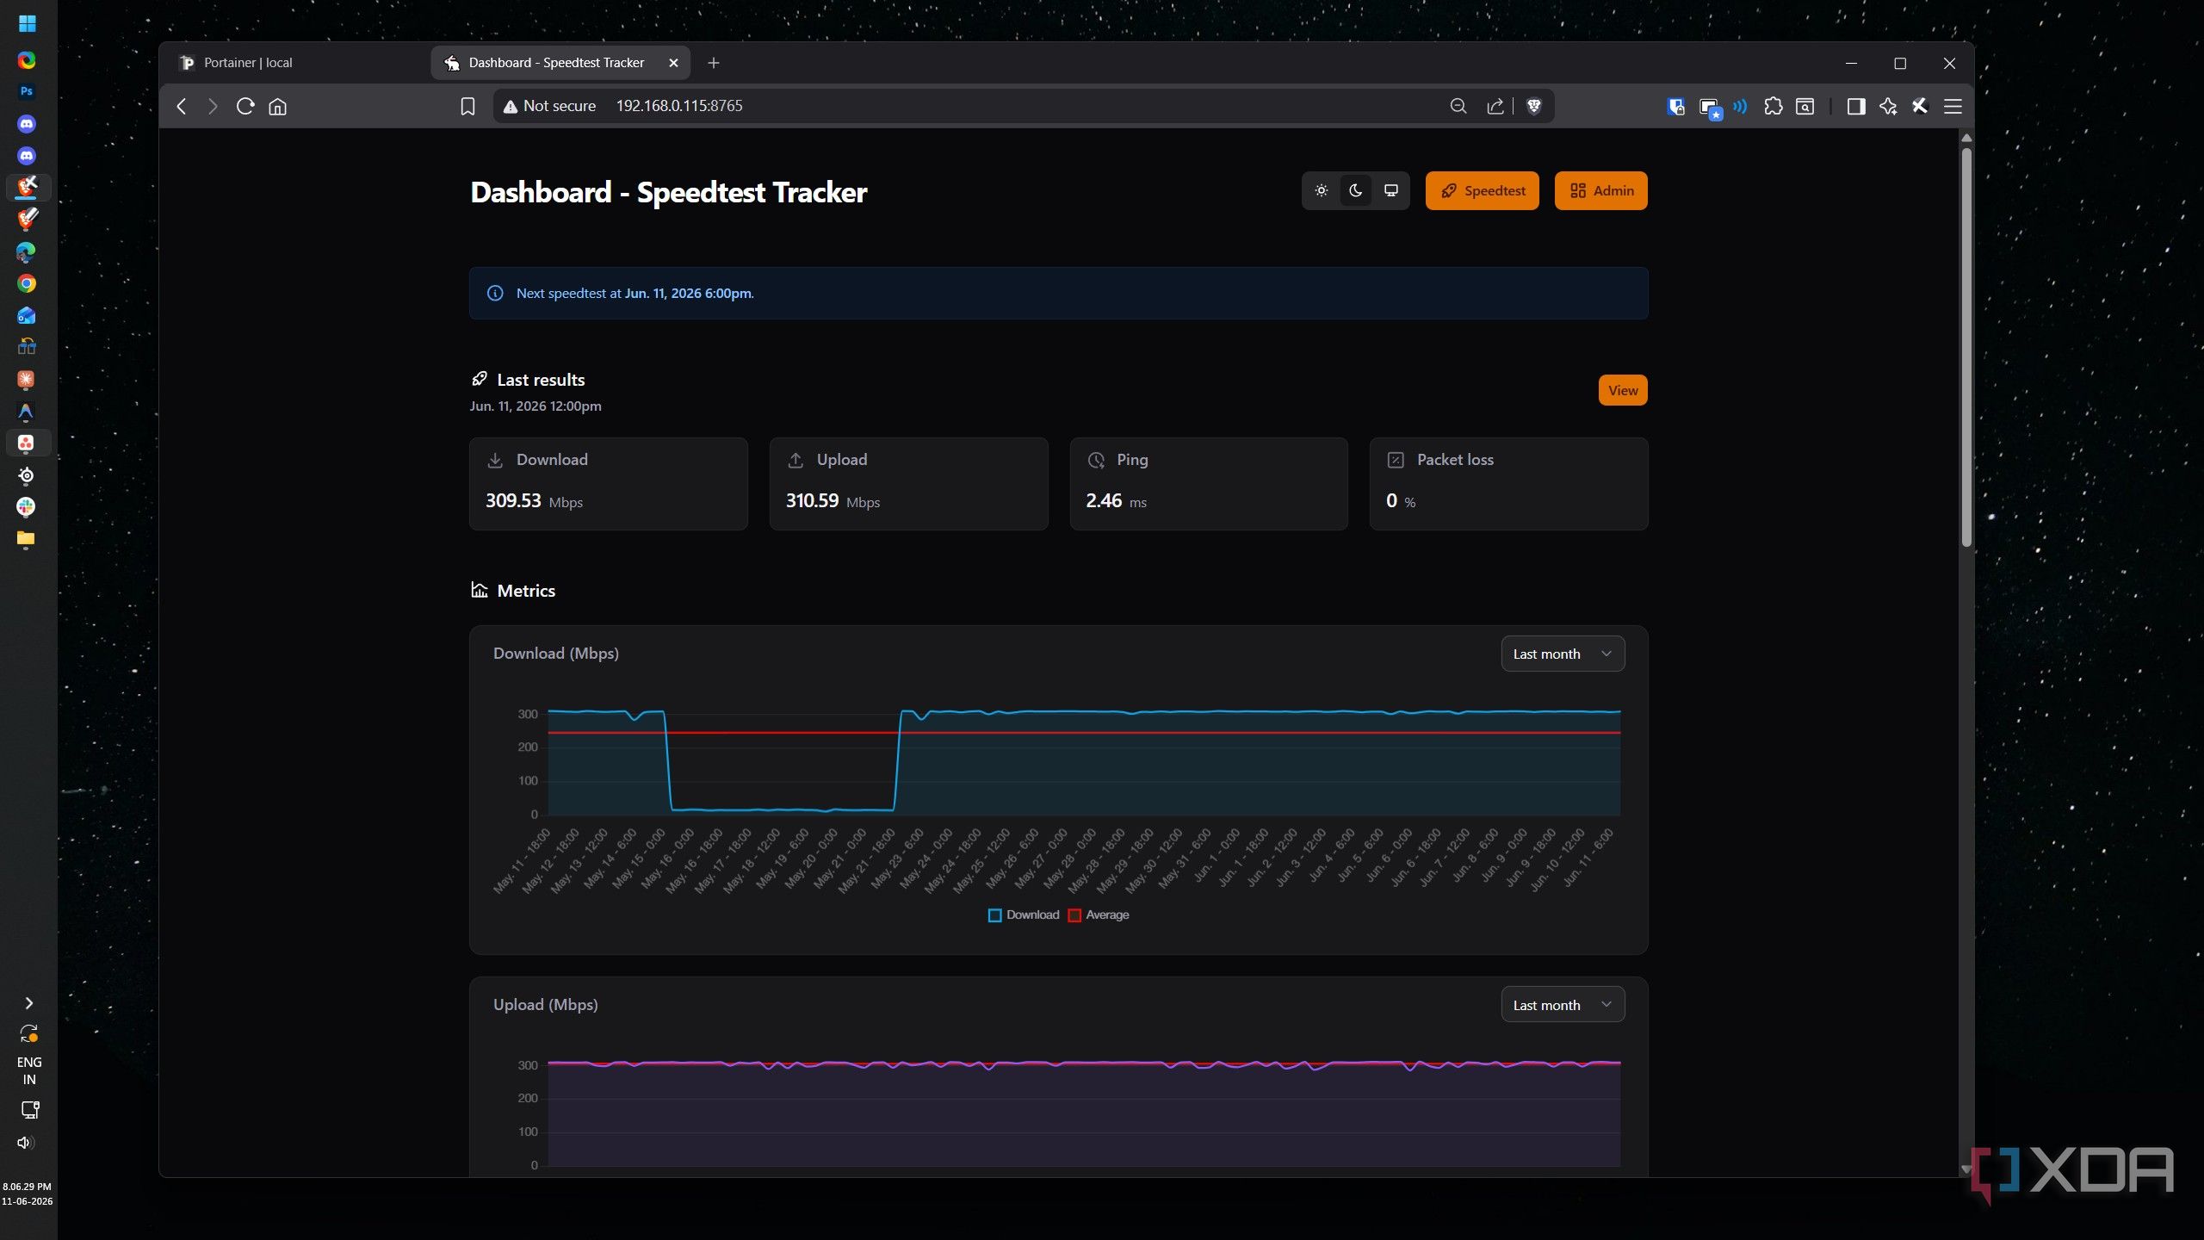Open Windows Start menu
The height and width of the screenshot is (1240, 2204).
coord(27,23)
